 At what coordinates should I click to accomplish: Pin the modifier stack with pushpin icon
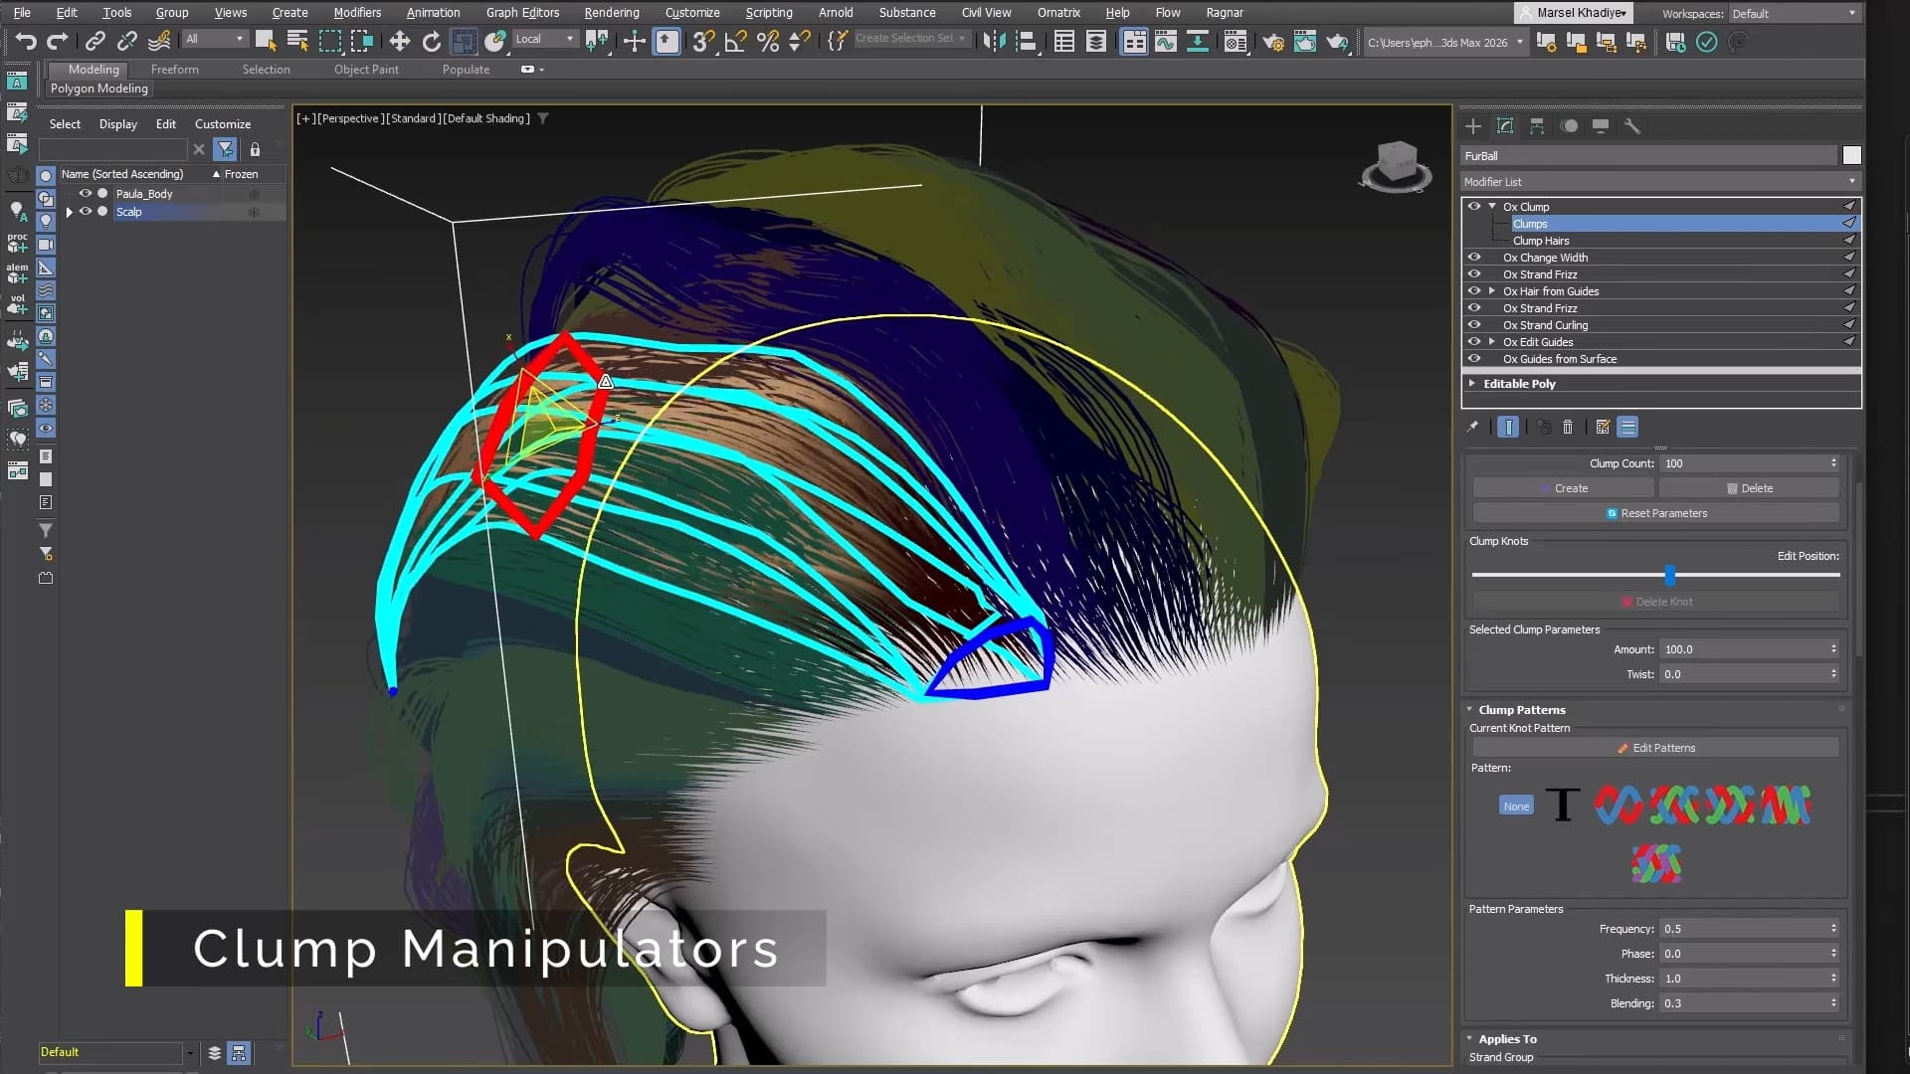click(x=1473, y=427)
